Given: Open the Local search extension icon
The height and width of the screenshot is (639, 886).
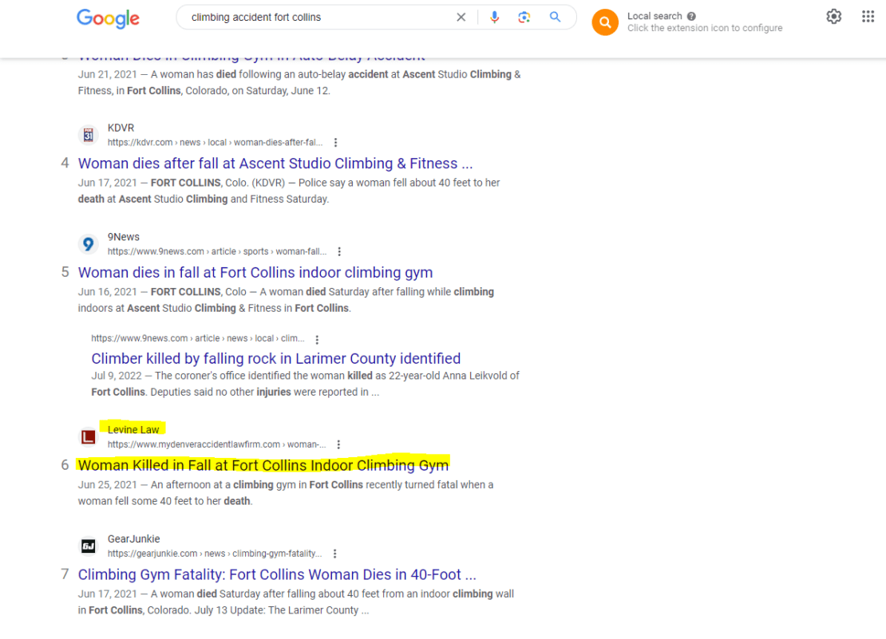Looking at the screenshot, I should [605, 22].
